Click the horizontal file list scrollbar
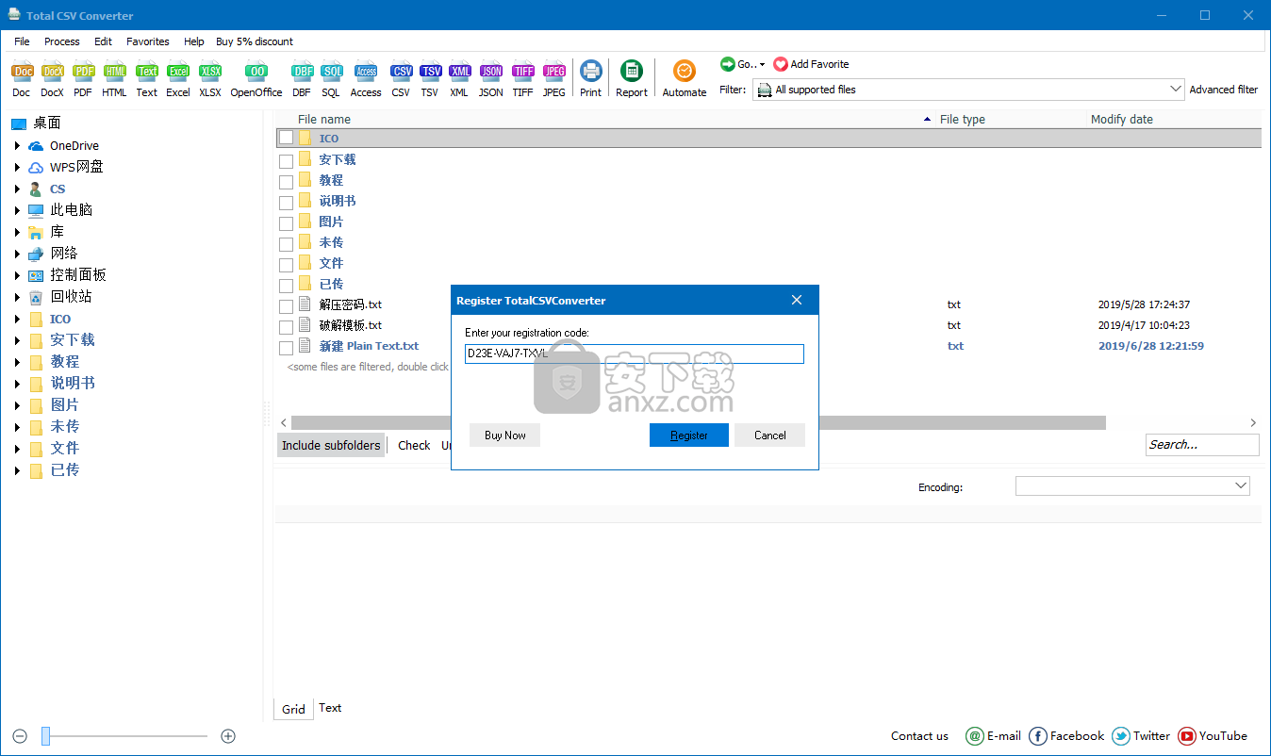This screenshot has height=756, width=1271. [x=698, y=423]
